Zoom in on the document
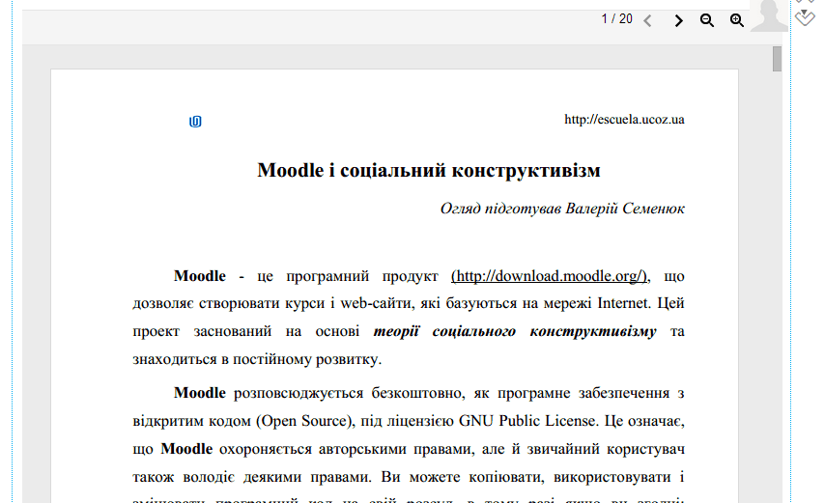825x503 pixels. point(736,20)
